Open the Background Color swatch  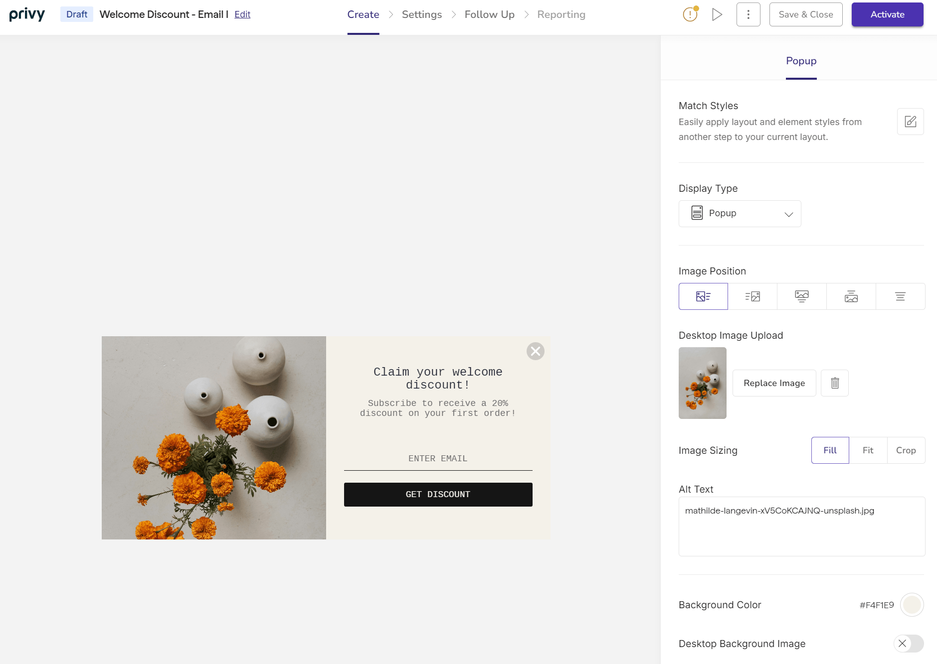point(912,605)
